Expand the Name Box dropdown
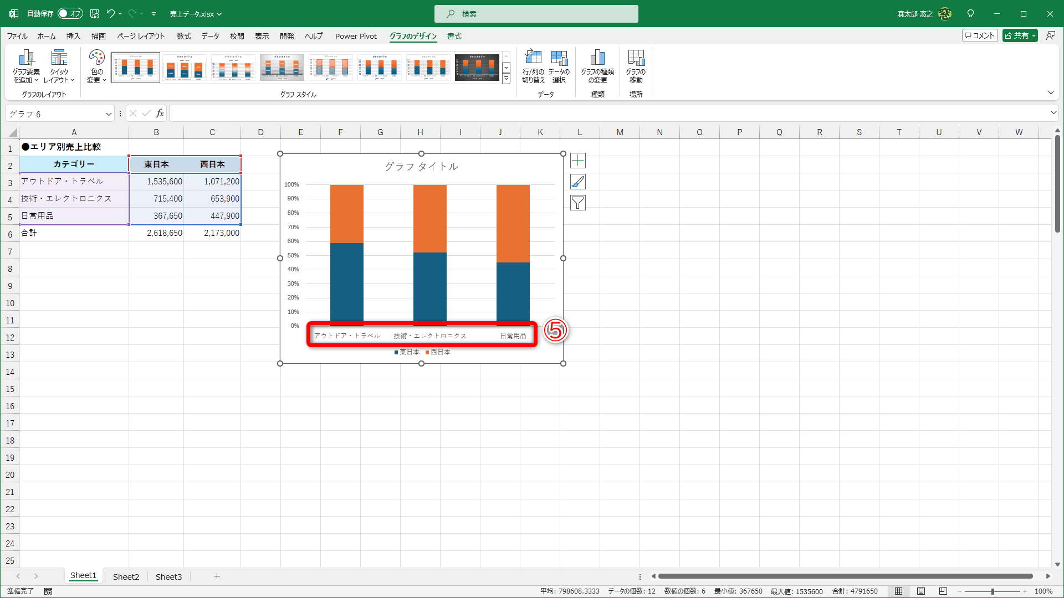The height and width of the screenshot is (598, 1064). click(x=109, y=114)
